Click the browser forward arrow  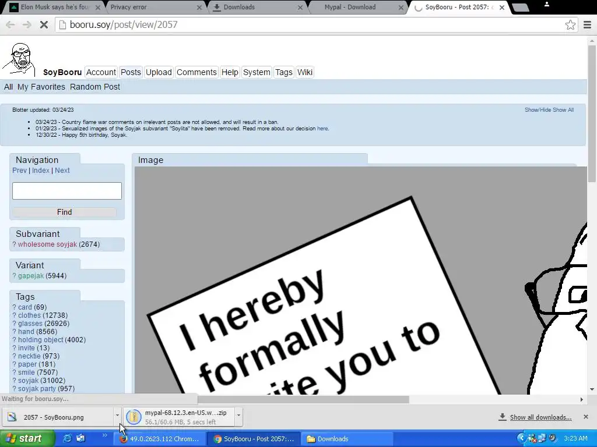(x=27, y=24)
